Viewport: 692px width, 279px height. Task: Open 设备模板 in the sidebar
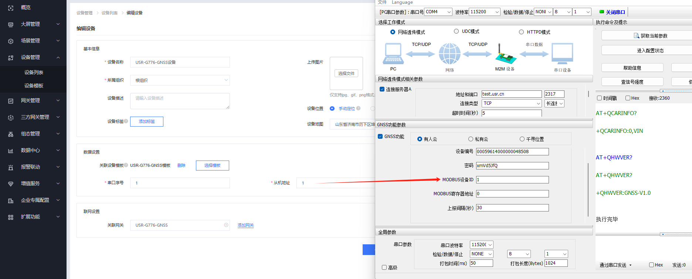[34, 86]
